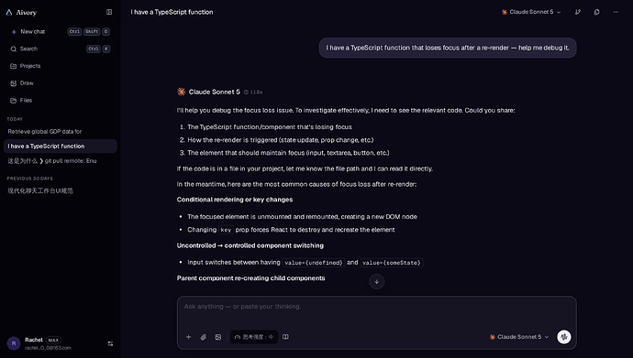Click the branch/fork conversation icon

point(578,12)
